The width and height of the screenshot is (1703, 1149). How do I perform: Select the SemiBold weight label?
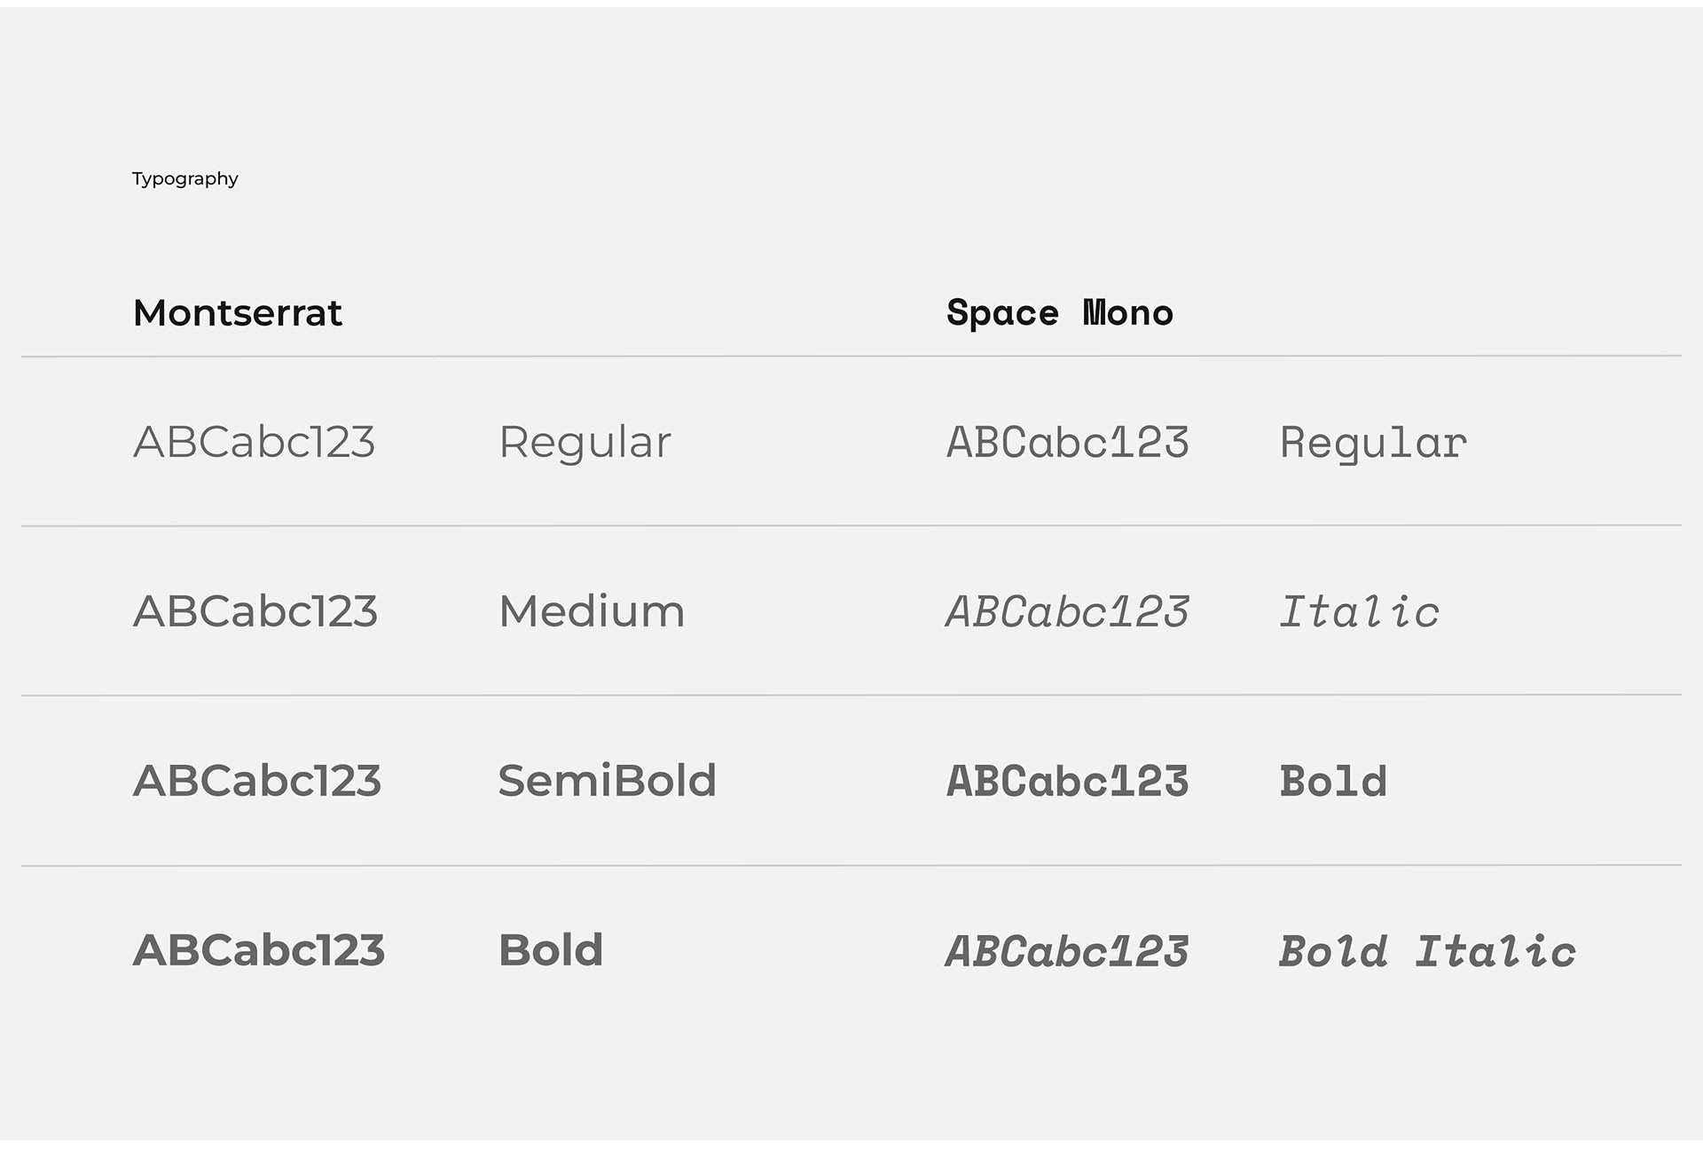point(607,781)
